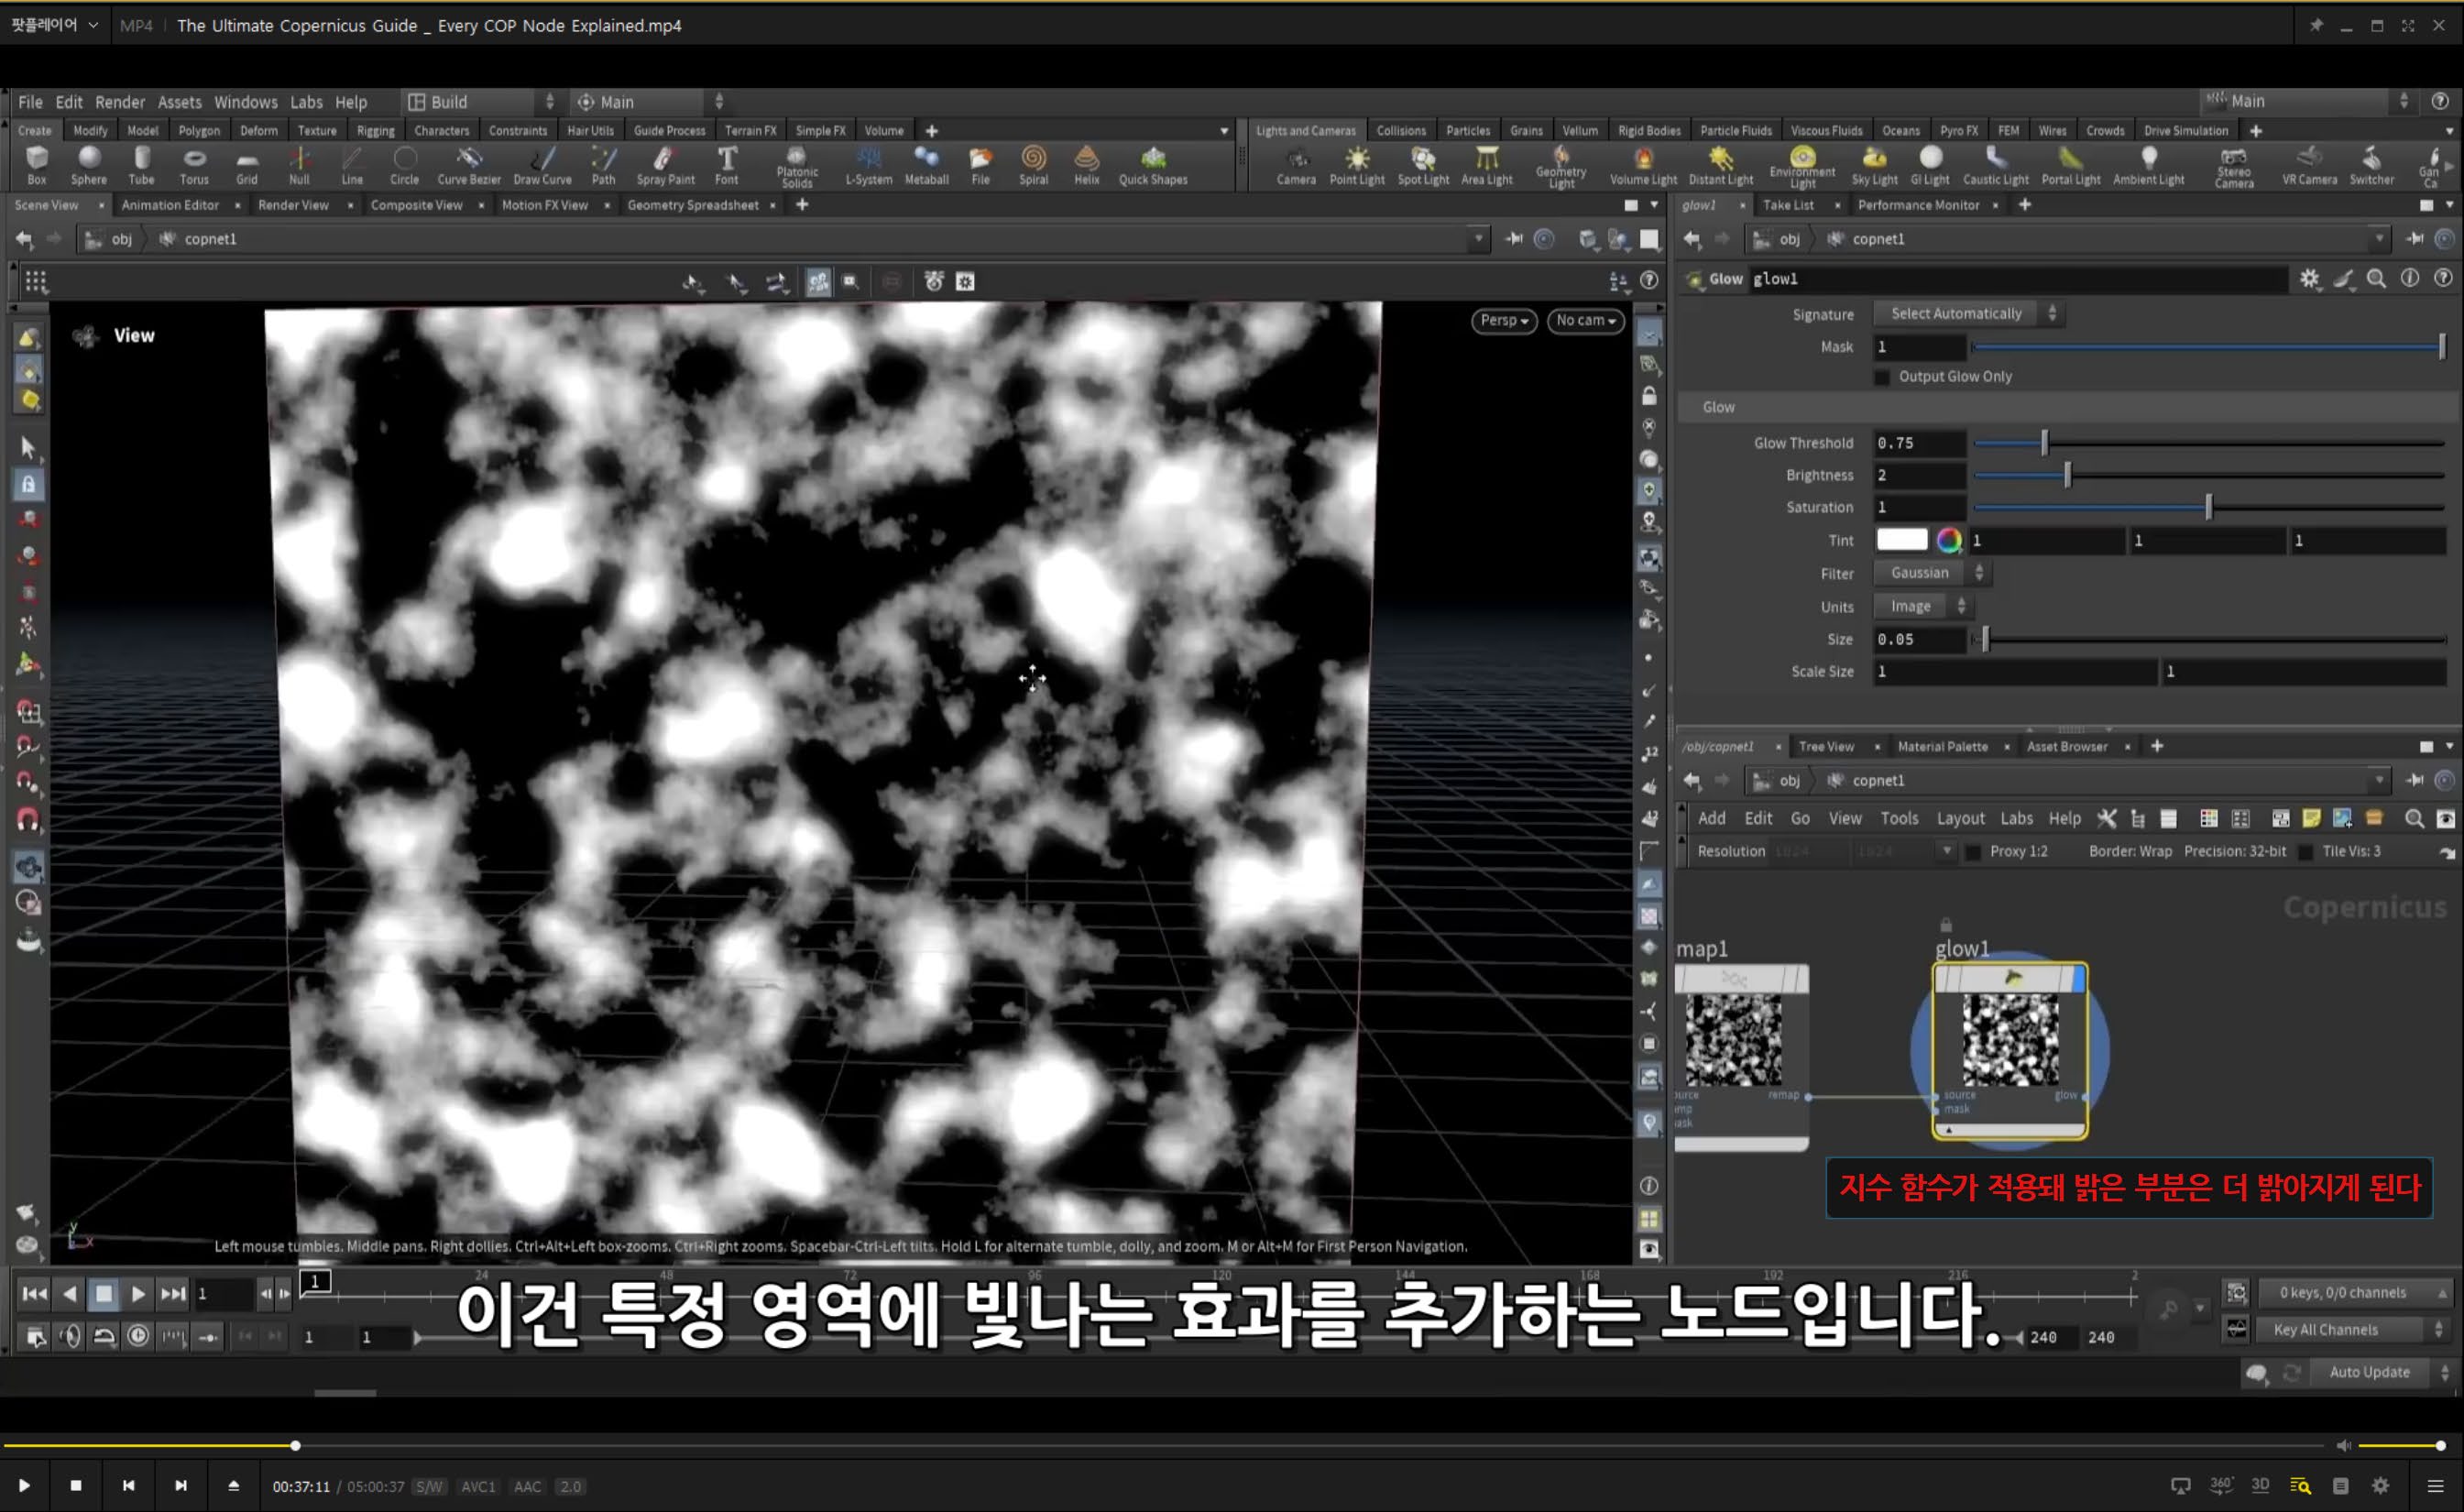This screenshot has width=2464, height=1512.
Task: Open the Render menu
Action: coord(120,102)
